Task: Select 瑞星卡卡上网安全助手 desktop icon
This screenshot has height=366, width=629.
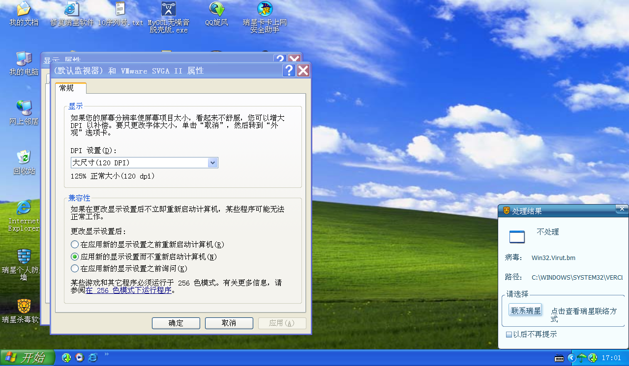Action: tap(265, 17)
